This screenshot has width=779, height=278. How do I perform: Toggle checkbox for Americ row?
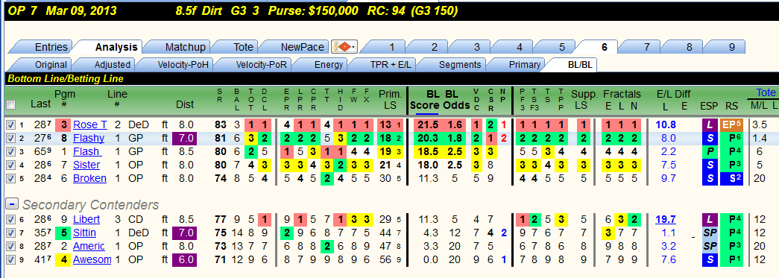(x=11, y=246)
